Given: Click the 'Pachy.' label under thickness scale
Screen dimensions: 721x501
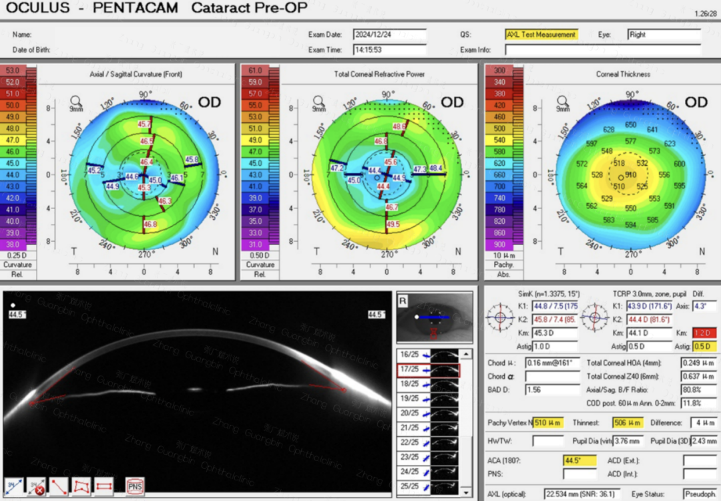Looking at the screenshot, I should pyautogui.click(x=499, y=265).
